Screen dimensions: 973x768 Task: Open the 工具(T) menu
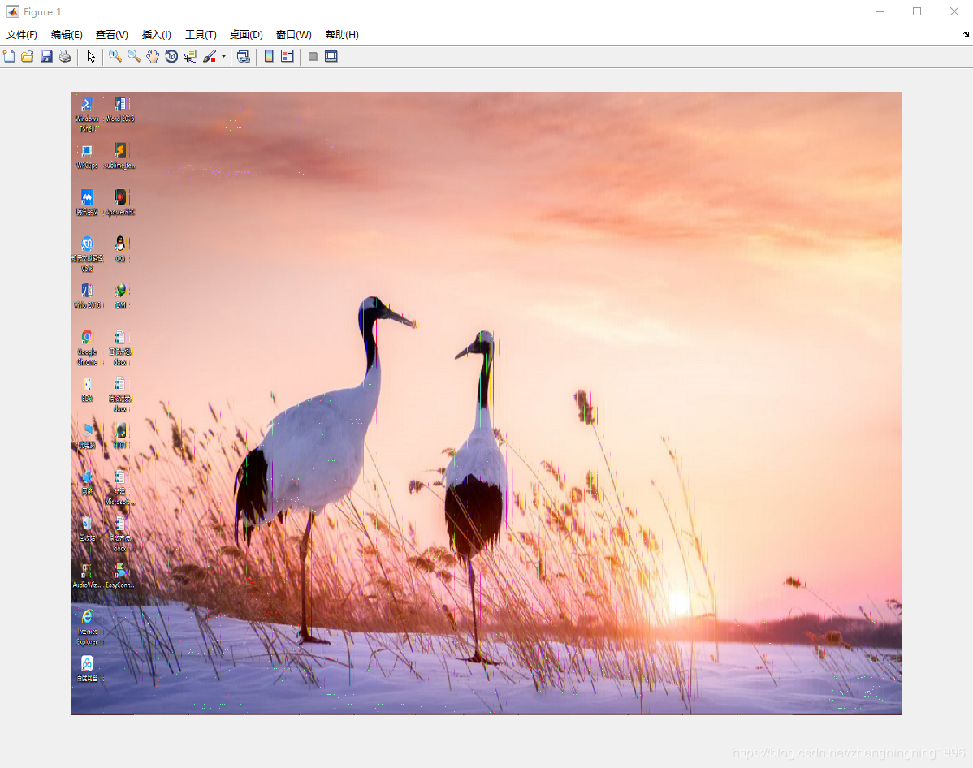201,35
